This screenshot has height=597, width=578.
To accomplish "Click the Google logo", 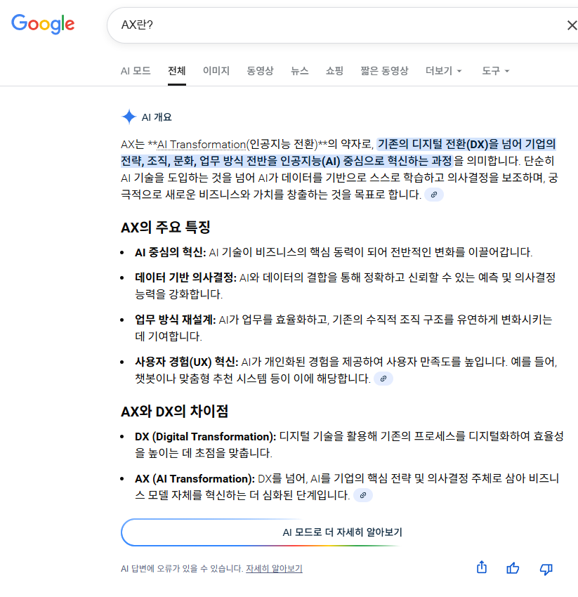I will coord(43,24).
